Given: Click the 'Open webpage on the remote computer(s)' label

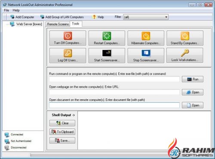Looking at the screenshot, I should pyautogui.click(x=84, y=87).
